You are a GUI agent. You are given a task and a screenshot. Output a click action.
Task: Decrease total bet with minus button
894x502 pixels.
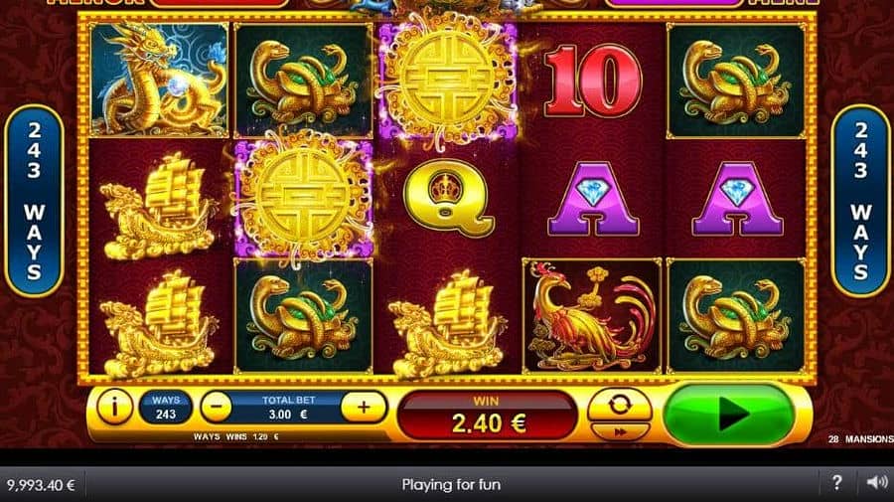(217, 408)
